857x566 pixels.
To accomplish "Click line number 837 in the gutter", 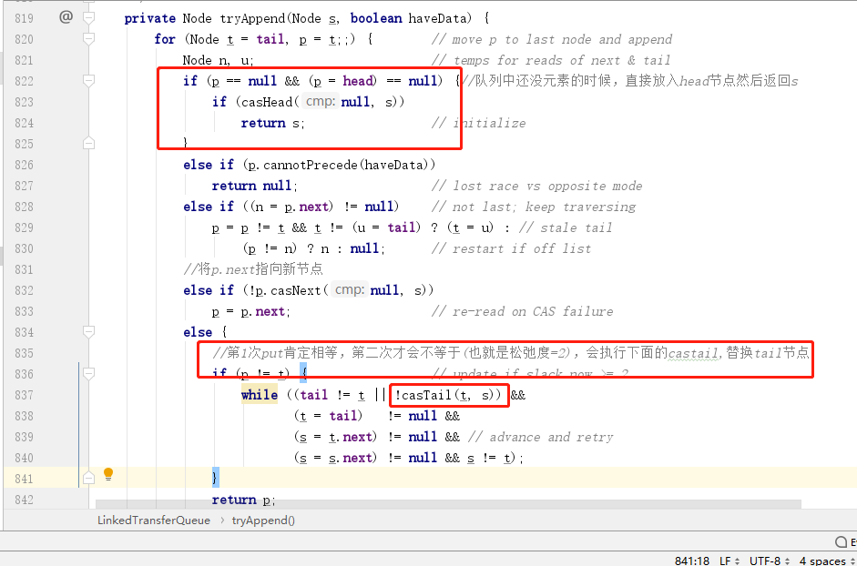I will [24, 395].
